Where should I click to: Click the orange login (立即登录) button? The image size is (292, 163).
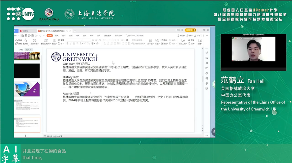(x=191, y=30)
